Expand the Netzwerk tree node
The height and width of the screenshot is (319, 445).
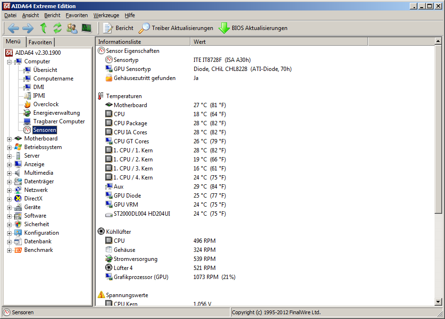point(10,190)
